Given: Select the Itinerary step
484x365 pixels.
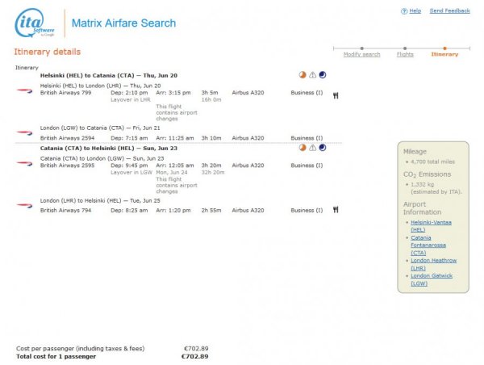Looking at the screenshot, I should tap(444, 54).
